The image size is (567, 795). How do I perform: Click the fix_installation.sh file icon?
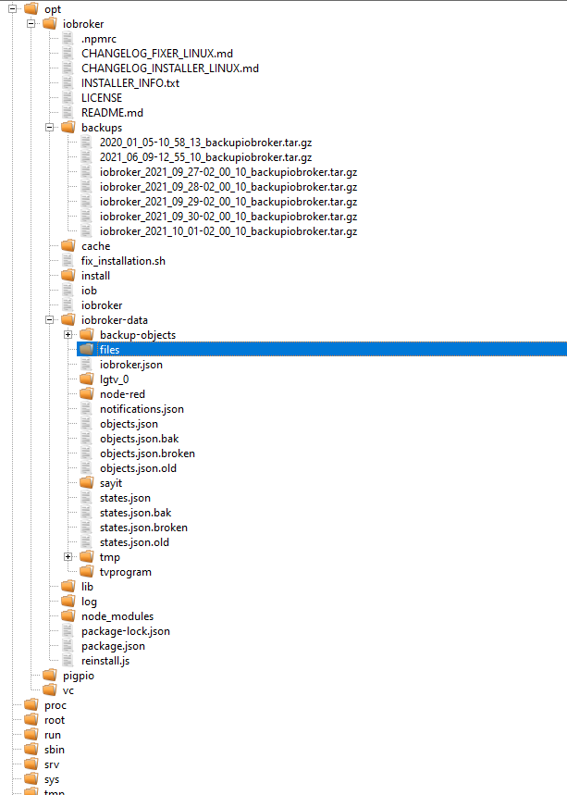[x=68, y=261]
